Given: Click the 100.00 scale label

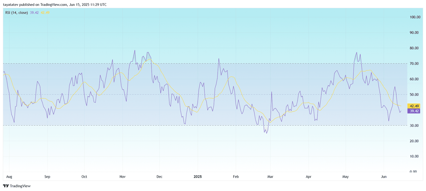Looking at the screenshot, I should pyautogui.click(x=415, y=17).
